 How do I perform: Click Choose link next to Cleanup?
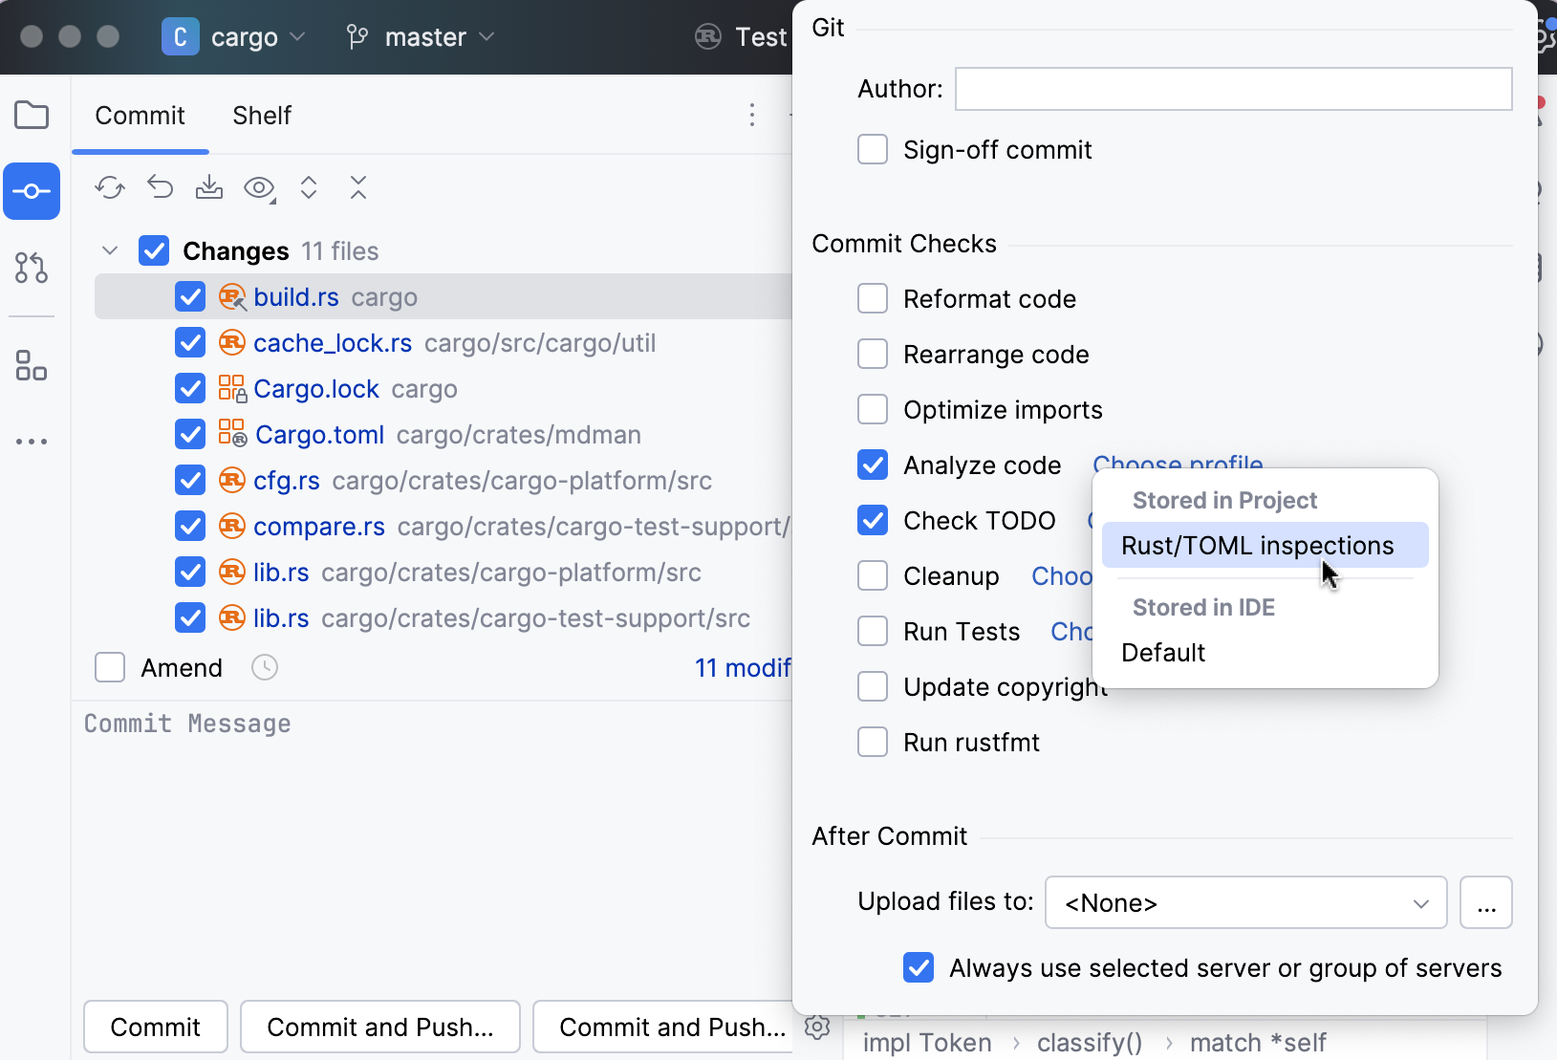(1062, 576)
